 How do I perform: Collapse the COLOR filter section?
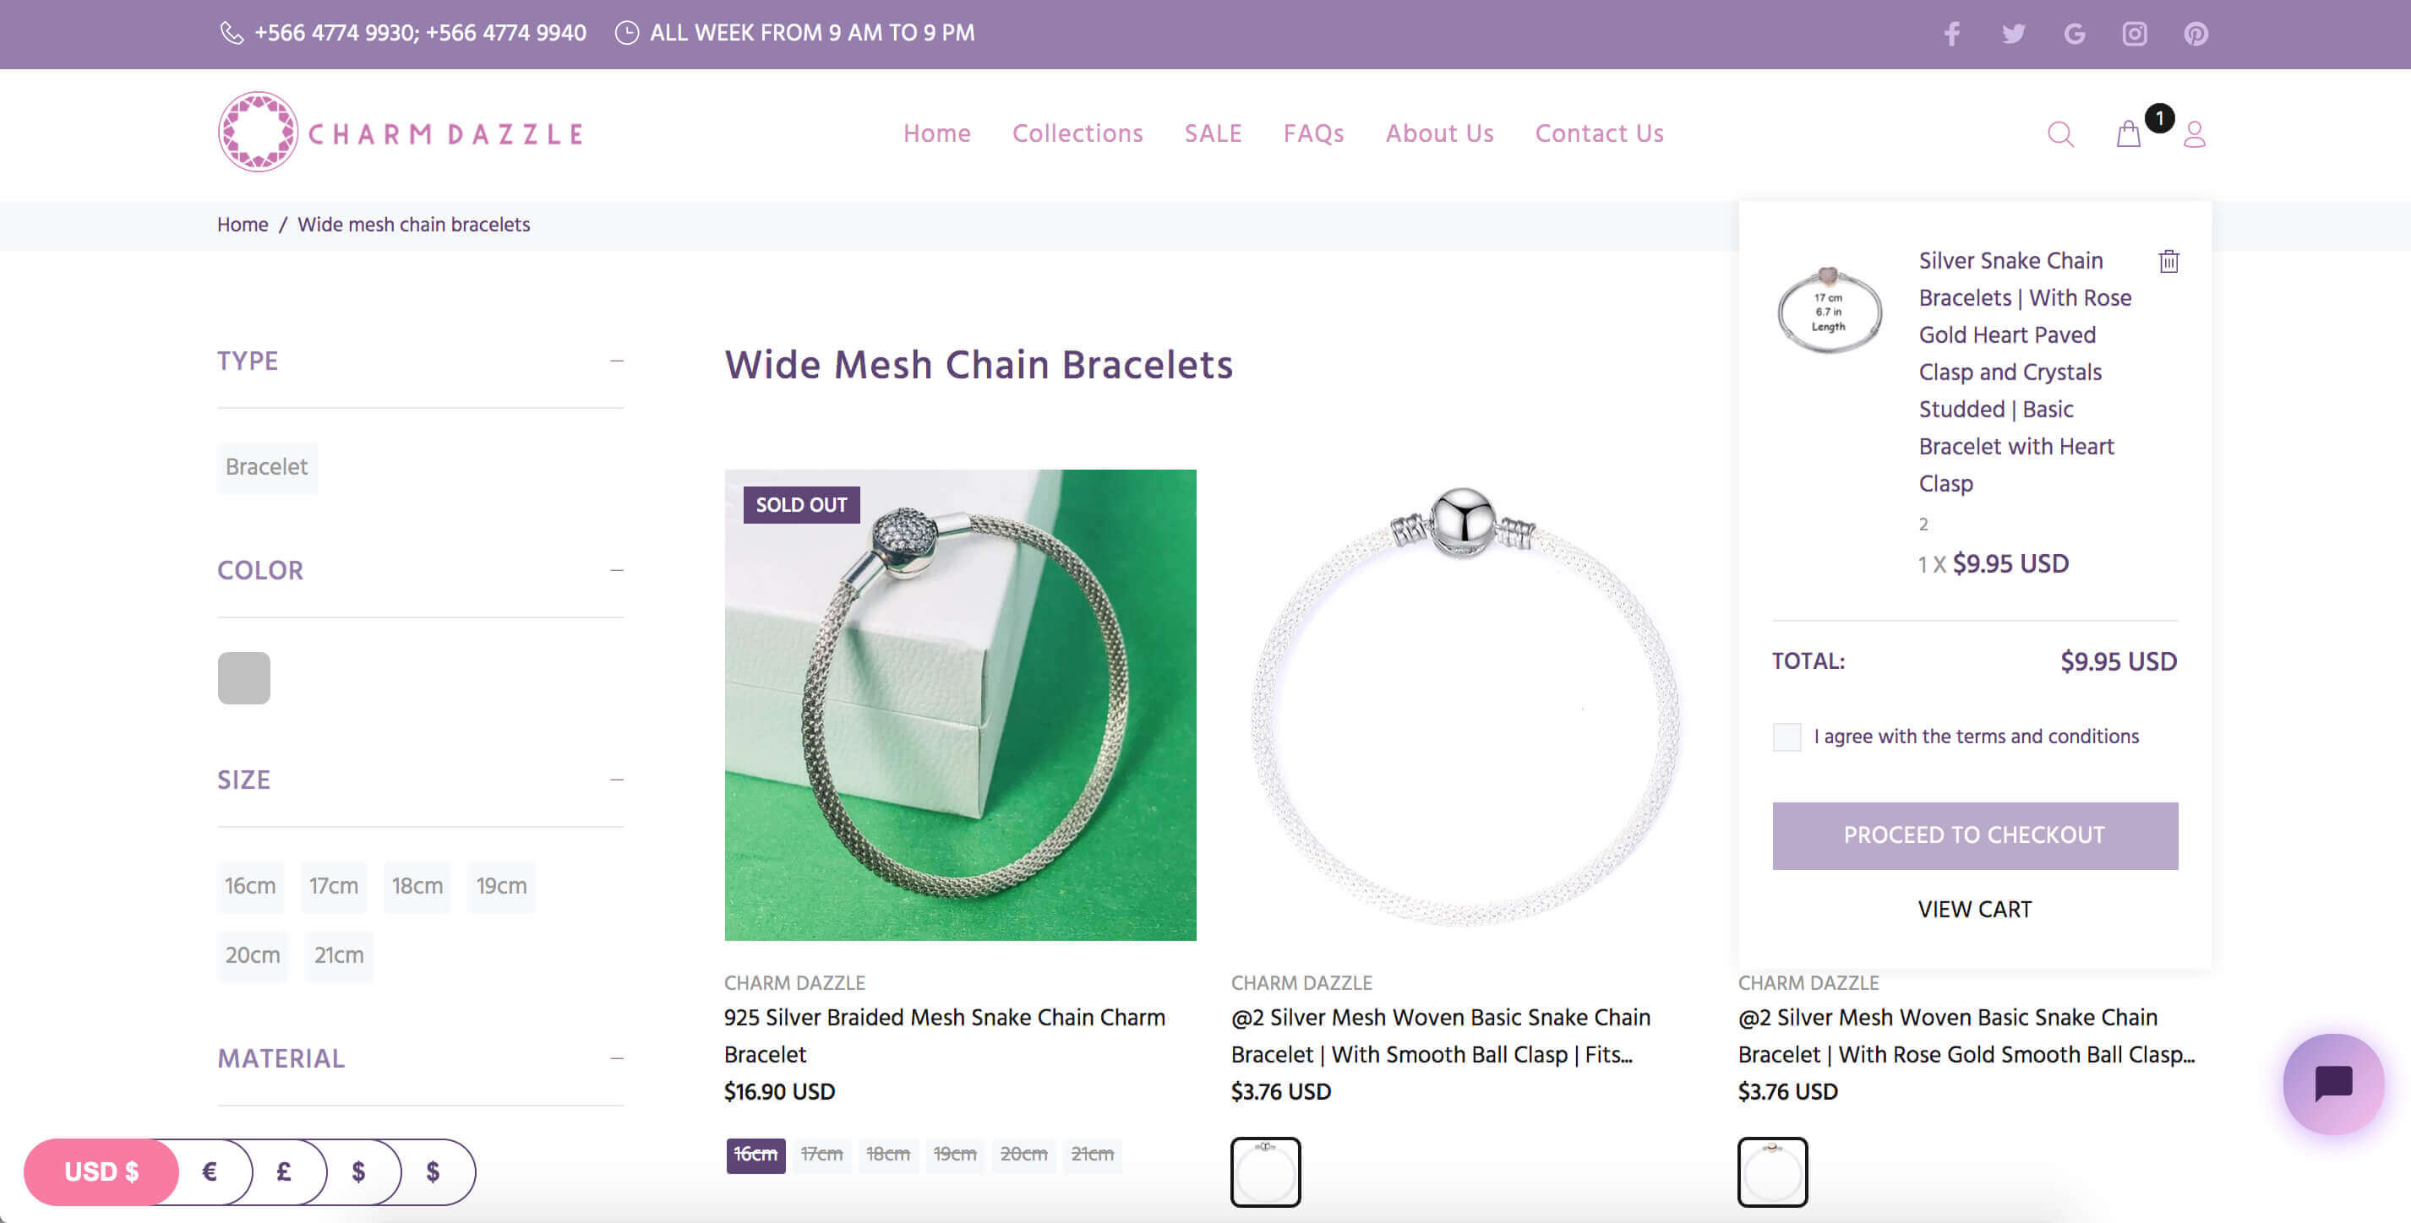[x=616, y=571]
